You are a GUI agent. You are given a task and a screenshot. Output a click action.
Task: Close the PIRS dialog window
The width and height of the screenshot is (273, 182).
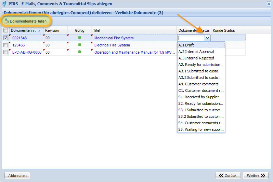[x=269, y=4]
